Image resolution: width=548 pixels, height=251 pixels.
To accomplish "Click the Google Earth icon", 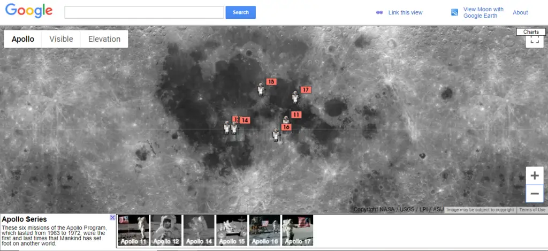I will [454, 13].
